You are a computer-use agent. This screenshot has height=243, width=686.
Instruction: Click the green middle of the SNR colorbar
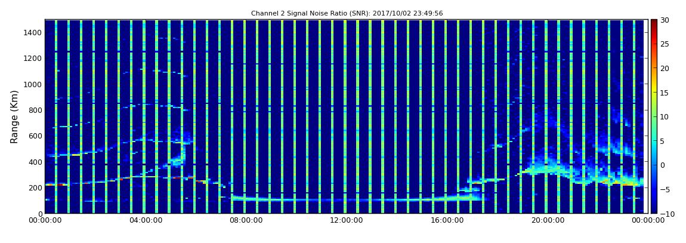pyautogui.click(x=654, y=116)
